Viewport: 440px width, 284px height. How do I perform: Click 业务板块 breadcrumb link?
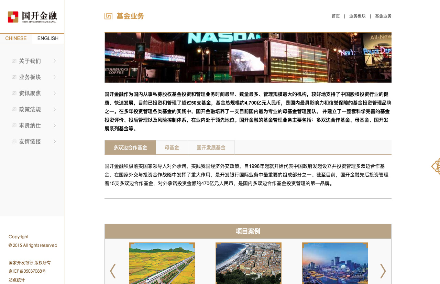click(357, 16)
